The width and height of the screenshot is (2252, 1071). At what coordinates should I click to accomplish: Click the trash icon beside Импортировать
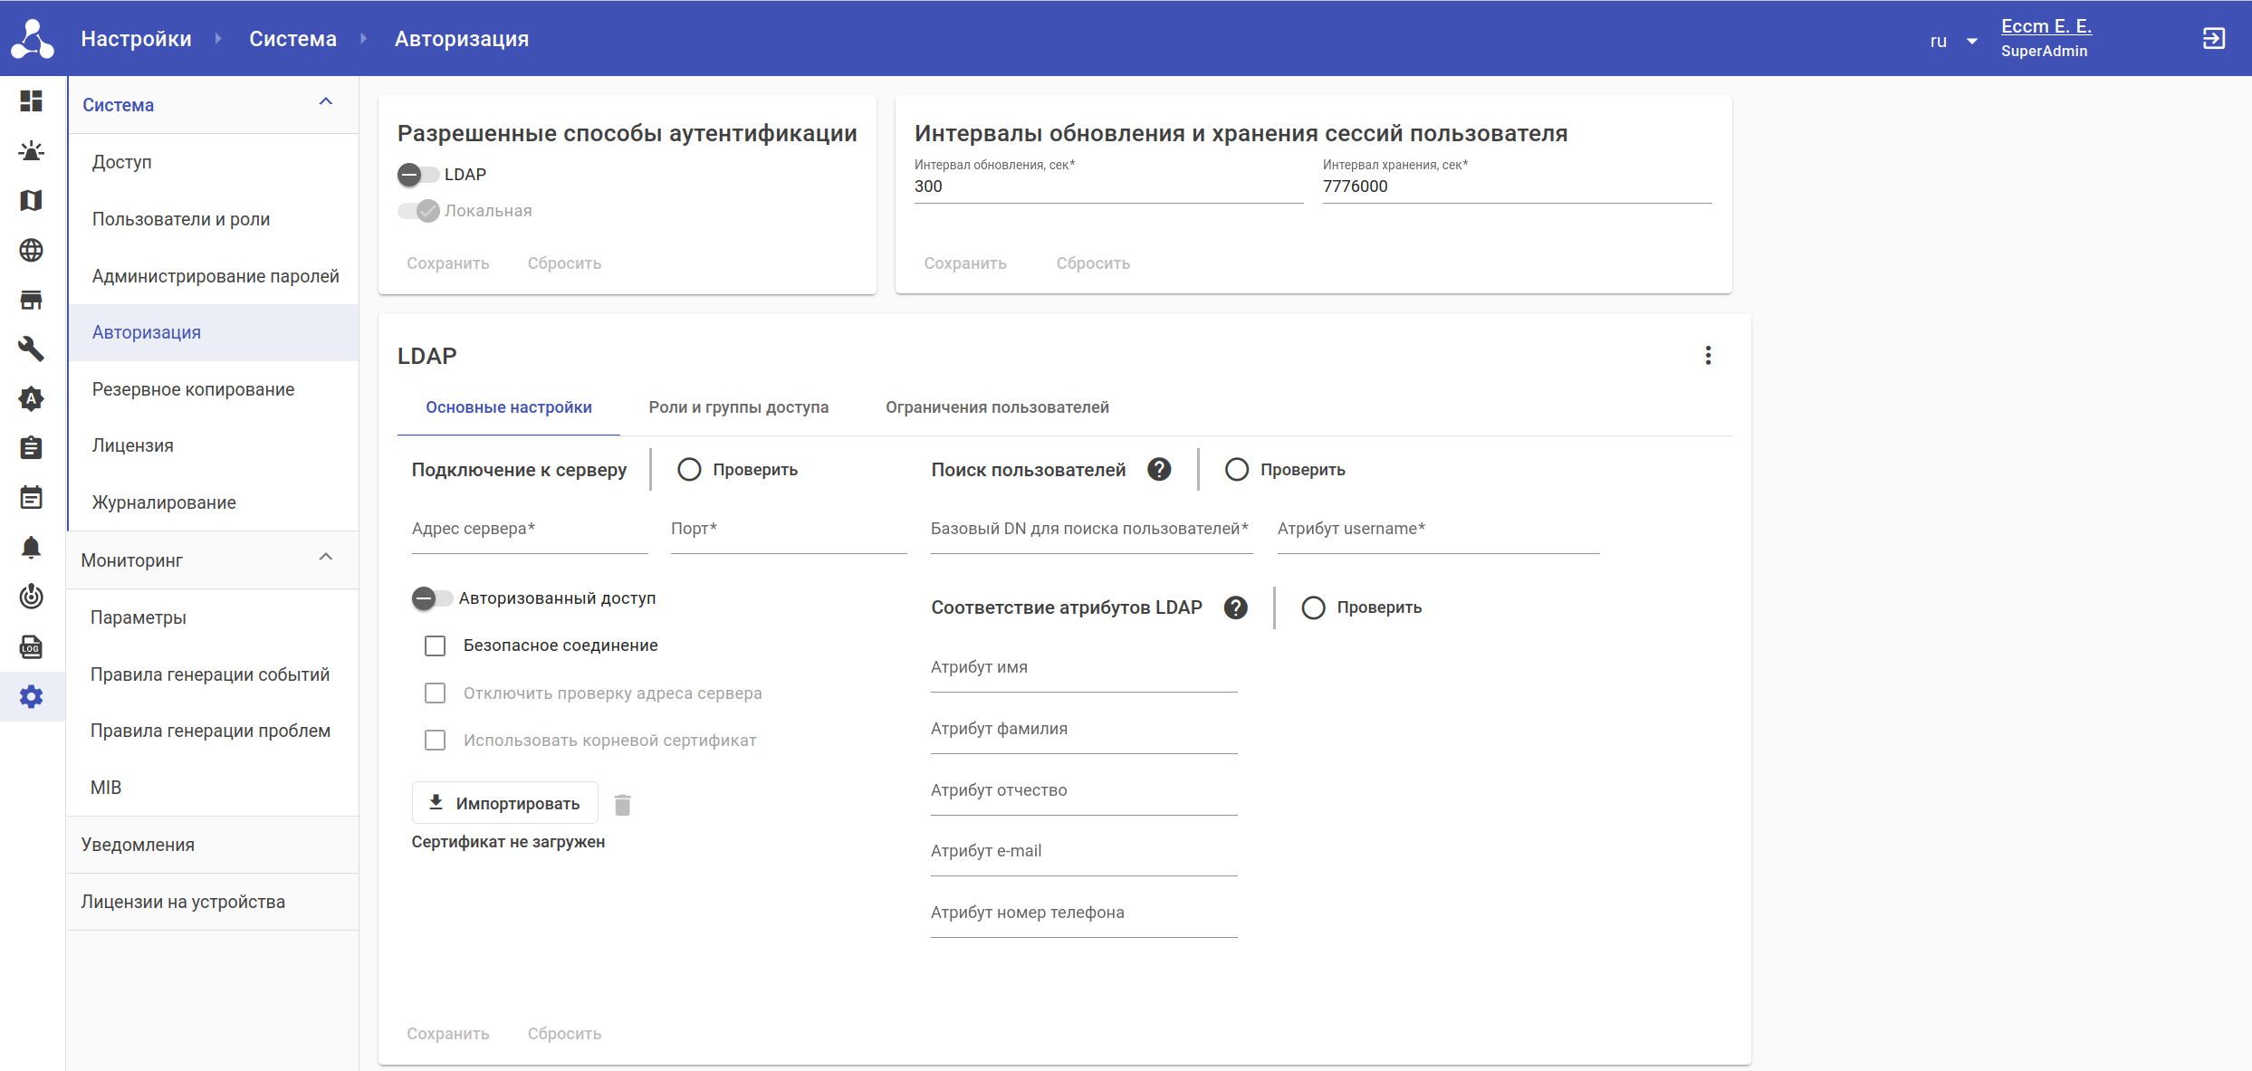(622, 805)
